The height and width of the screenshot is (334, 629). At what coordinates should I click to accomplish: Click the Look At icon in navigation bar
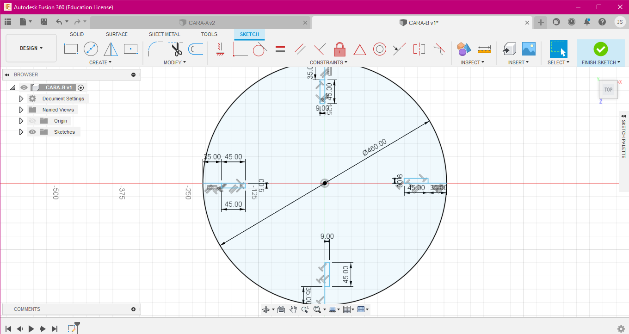(281, 309)
